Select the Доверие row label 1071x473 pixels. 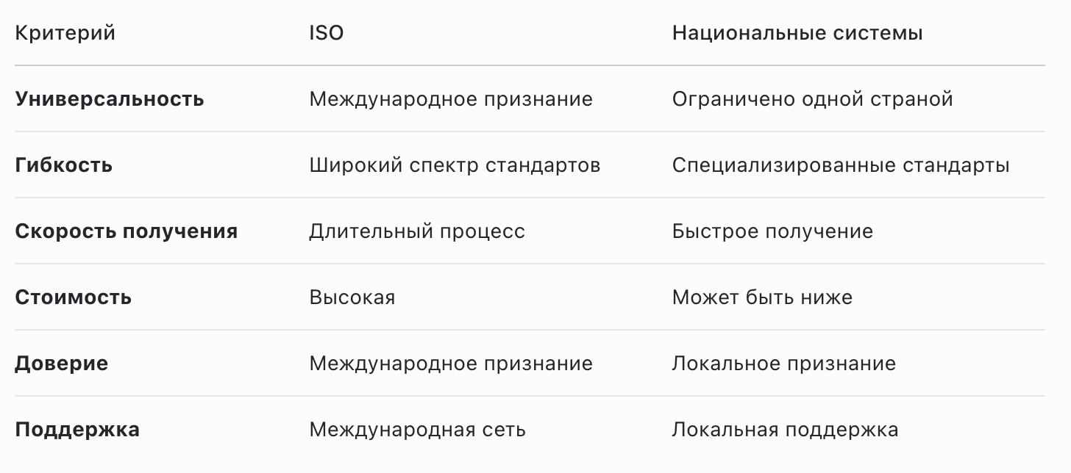coord(62,364)
